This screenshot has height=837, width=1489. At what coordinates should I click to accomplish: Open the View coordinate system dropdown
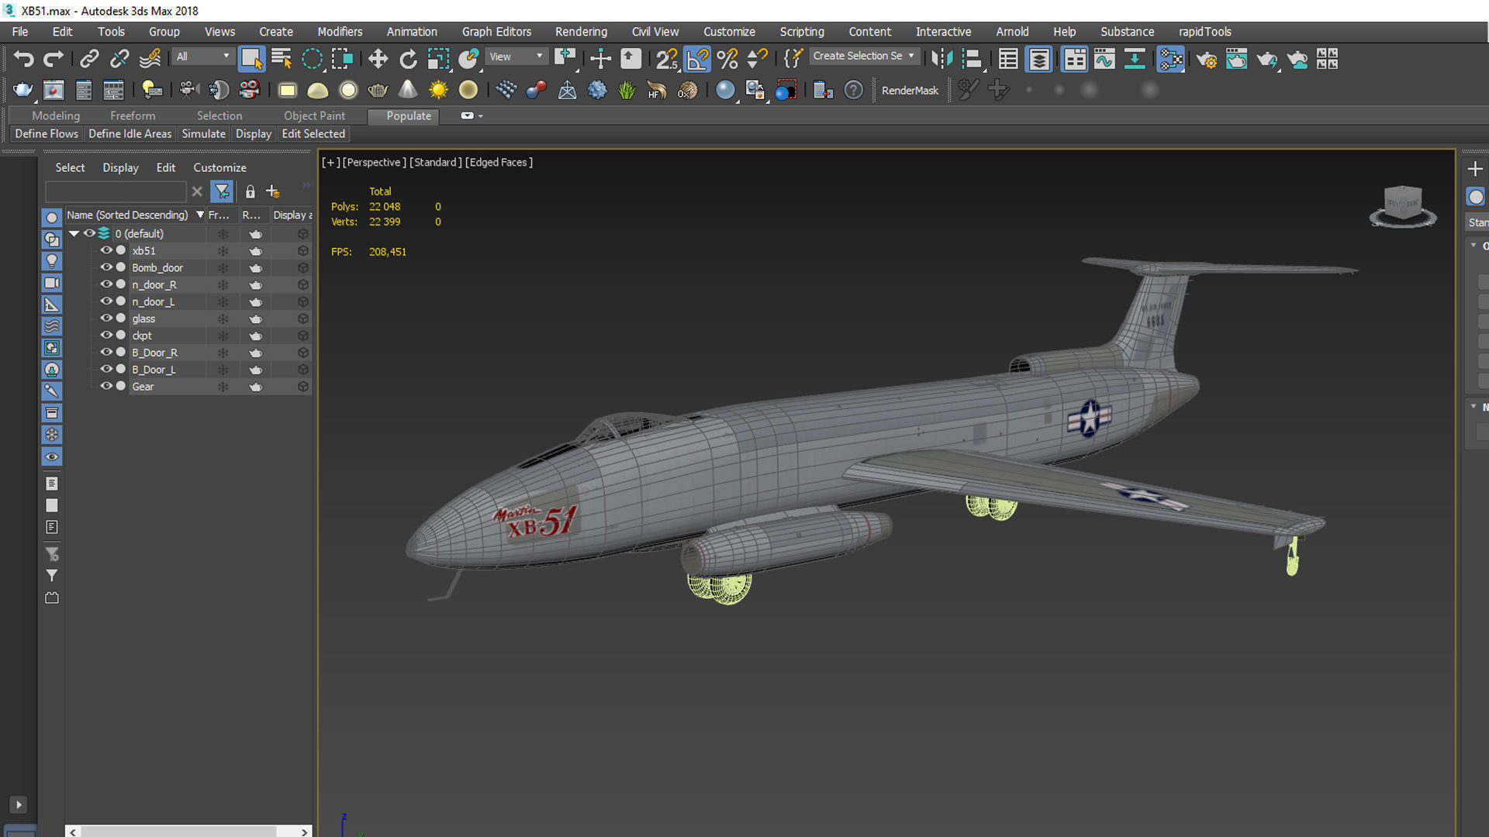[516, 57]
